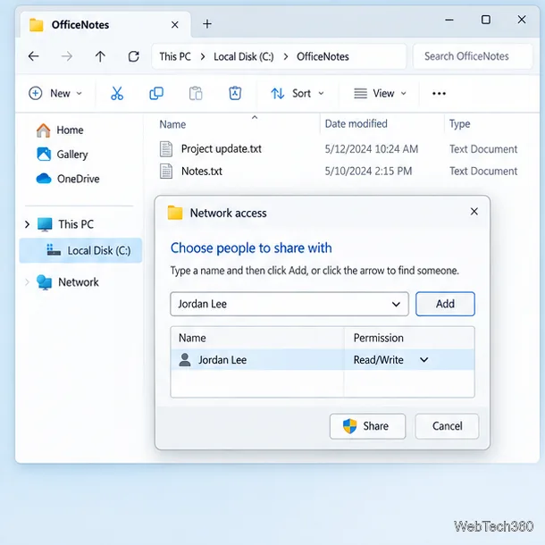Sort by Date modified column header
Image resolution: width=545 pixels, height=545 pixels.
pyautogui.click(x=356, y=123)
